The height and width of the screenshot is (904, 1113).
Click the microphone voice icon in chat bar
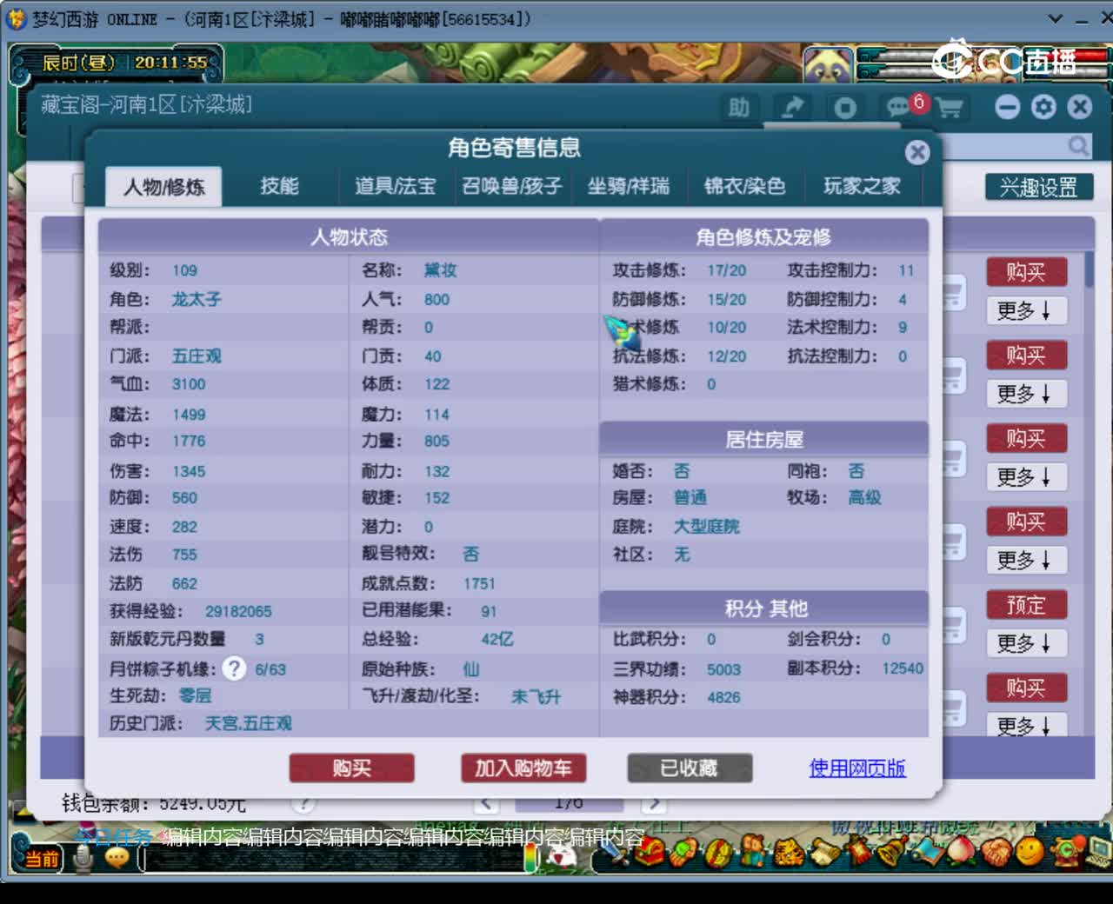(x=83, y=859)
